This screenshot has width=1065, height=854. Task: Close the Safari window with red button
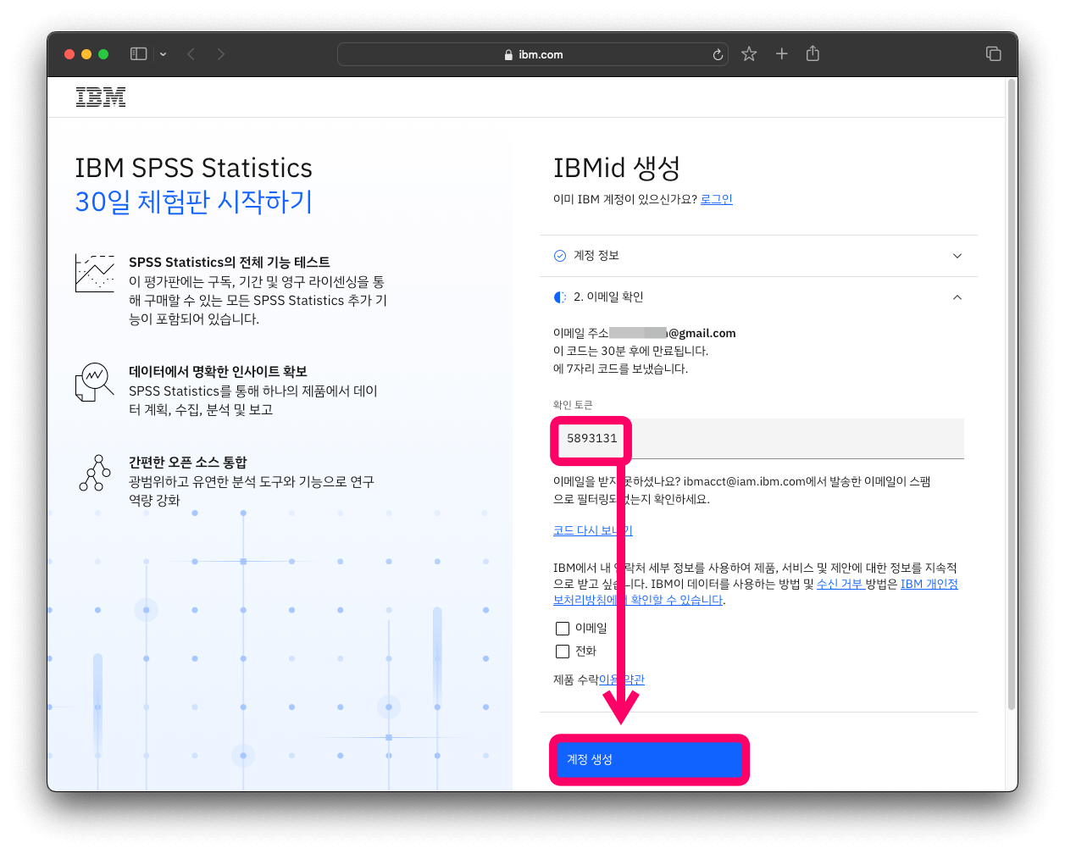point(69,54)
